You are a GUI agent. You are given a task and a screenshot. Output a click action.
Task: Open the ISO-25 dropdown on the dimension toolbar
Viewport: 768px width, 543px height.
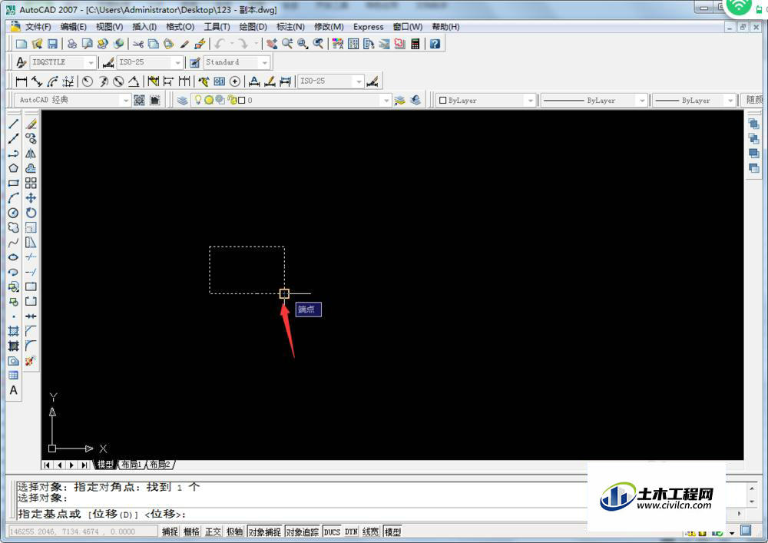coord(359,81)
